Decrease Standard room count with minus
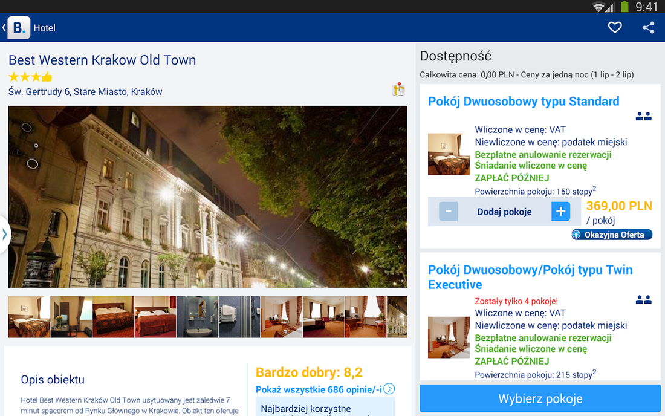This screenshot has width=665, height=416. tap(449, 211)
